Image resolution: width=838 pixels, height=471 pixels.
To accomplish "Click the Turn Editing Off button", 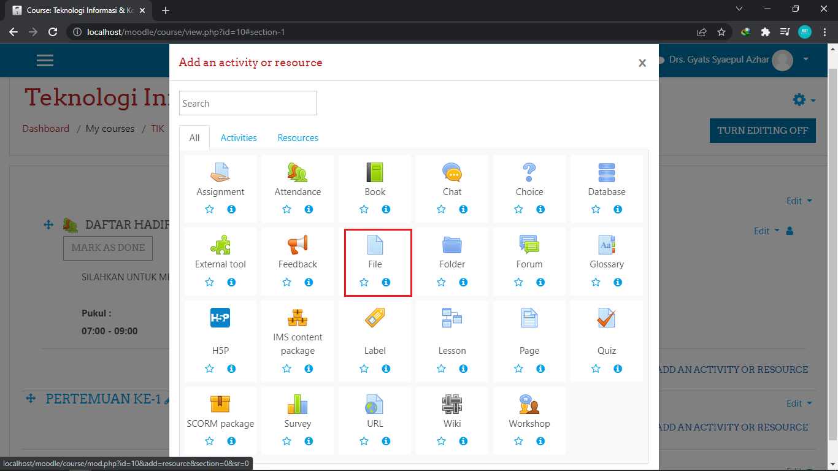I will pos(763,131).
